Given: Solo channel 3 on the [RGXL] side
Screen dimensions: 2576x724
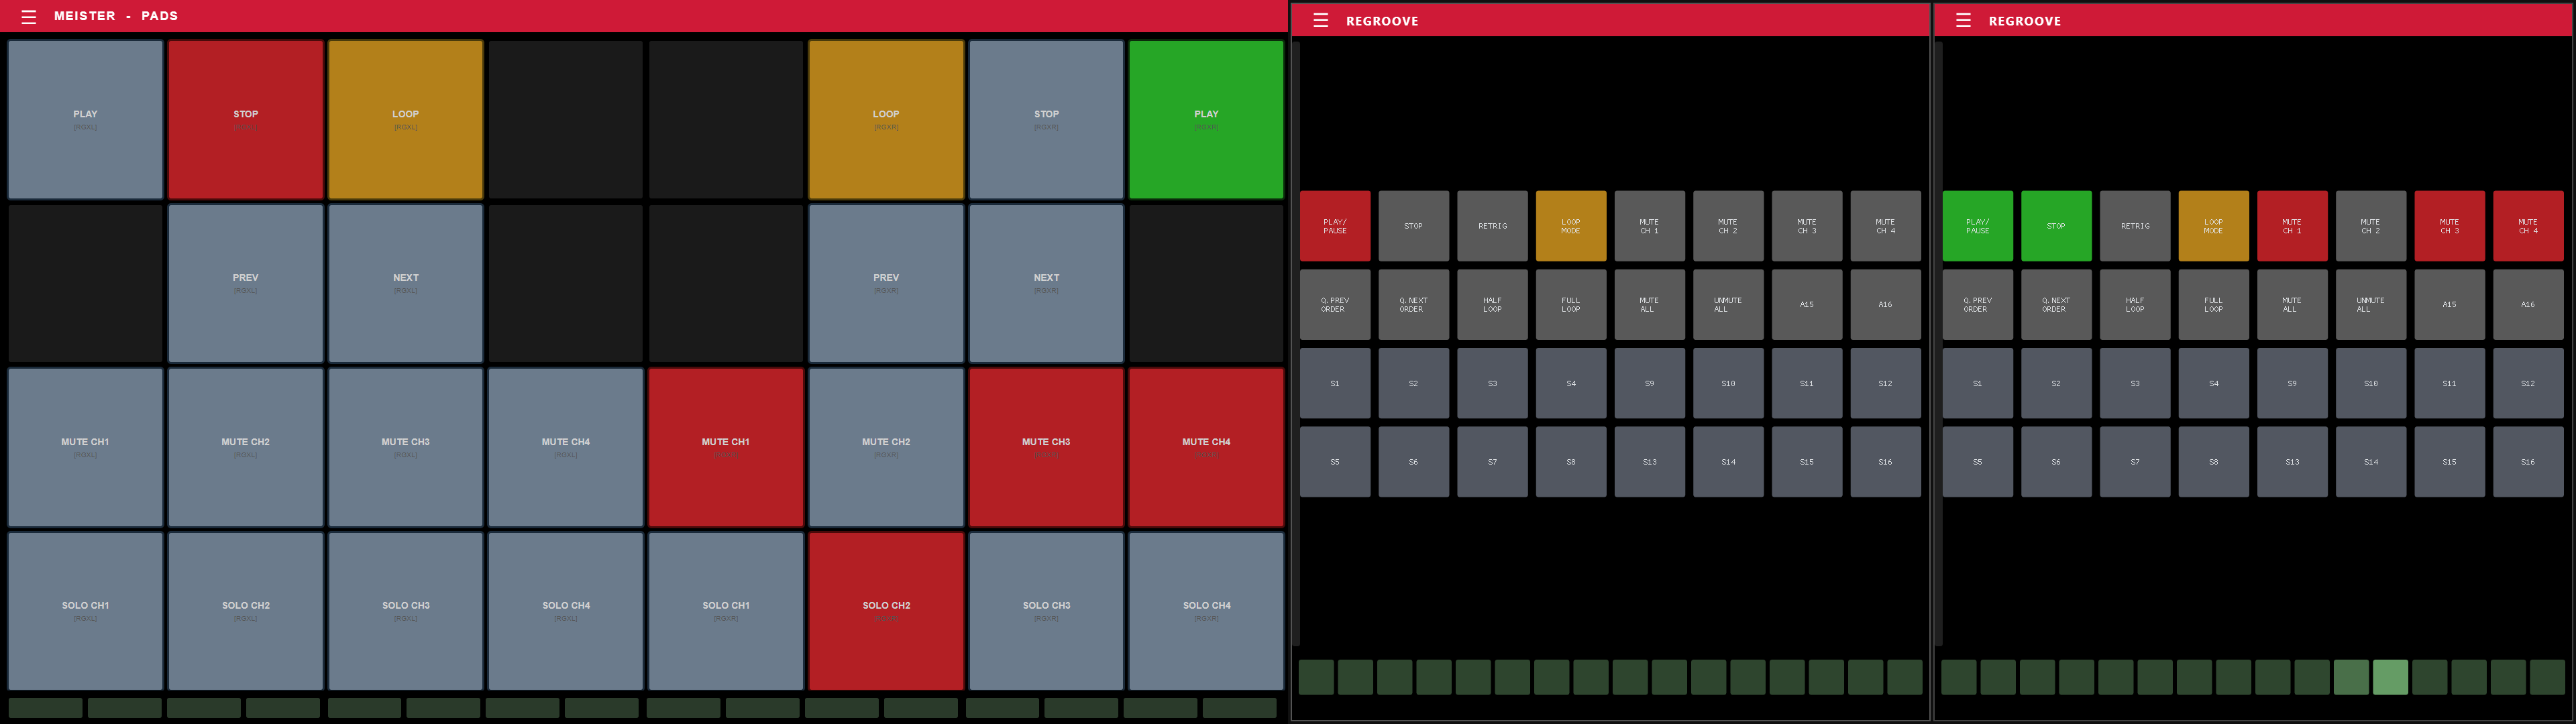Looking at the screenshot, I should (405, 610).
